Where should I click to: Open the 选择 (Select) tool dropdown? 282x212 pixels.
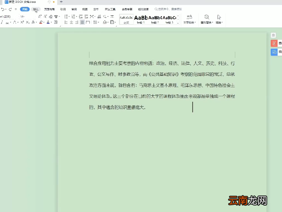(x=219, y=19)
